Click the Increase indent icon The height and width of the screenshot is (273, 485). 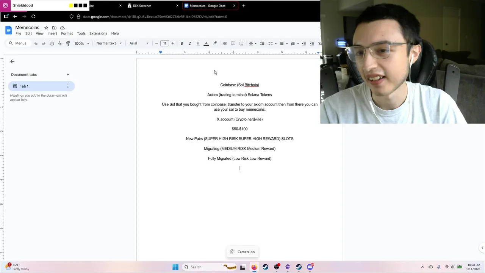pyautogui.click(x=312, y=43)
